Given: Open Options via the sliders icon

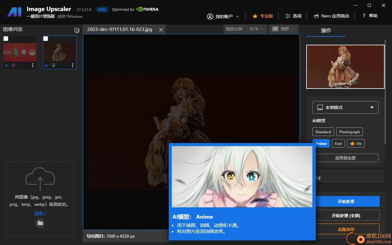Looking at the screenshot, I should click(x=288, y=16).
